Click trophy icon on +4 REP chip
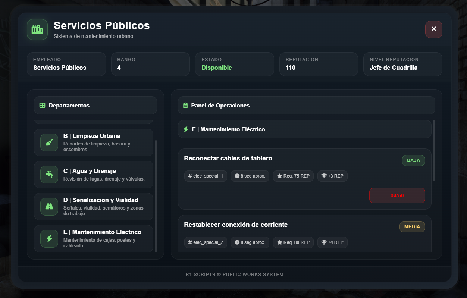Viewport: 467px width, 298px height. 324,242
